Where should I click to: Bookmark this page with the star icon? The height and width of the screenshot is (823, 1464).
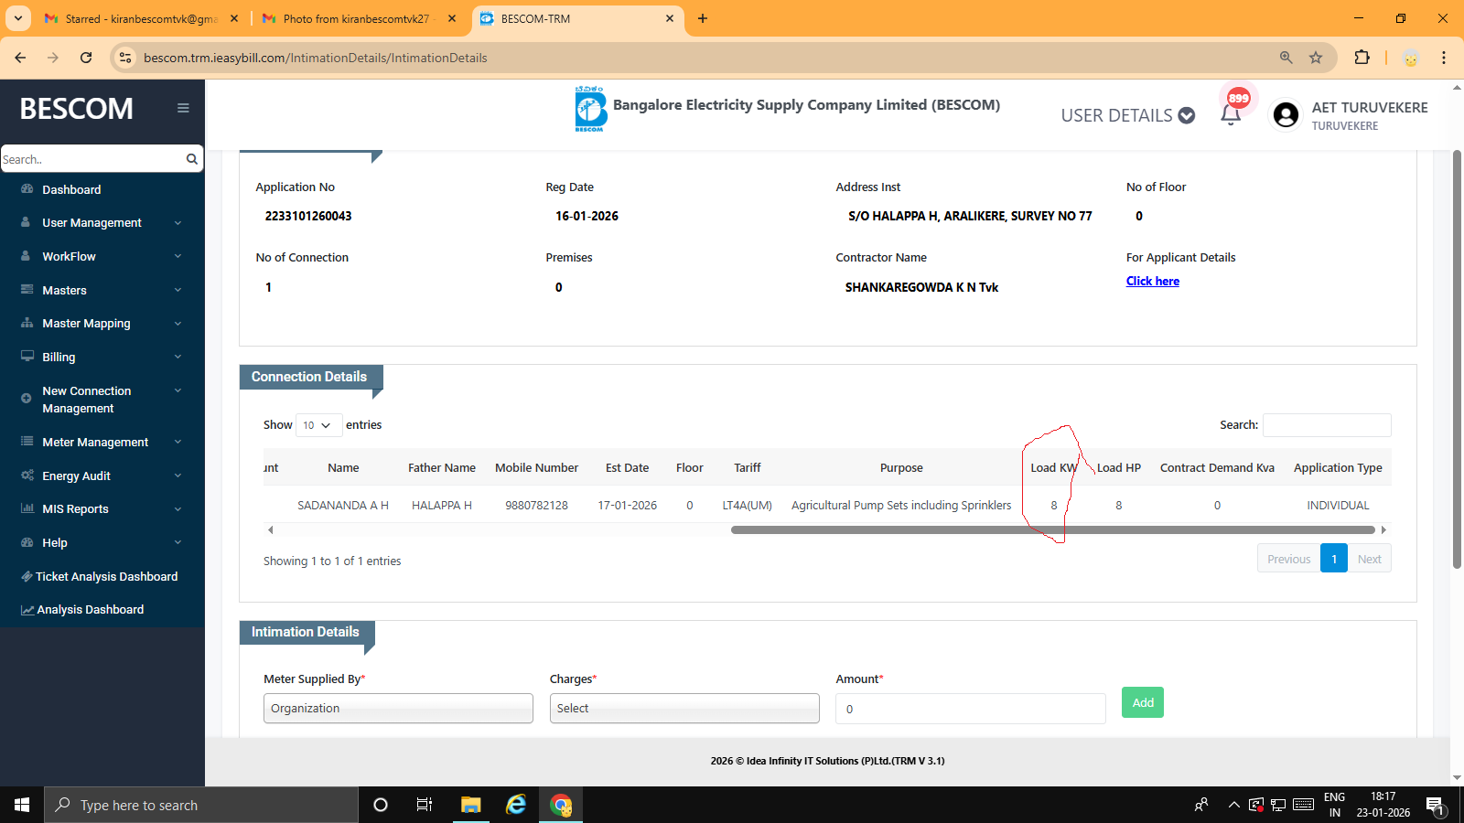[1316, 58]
